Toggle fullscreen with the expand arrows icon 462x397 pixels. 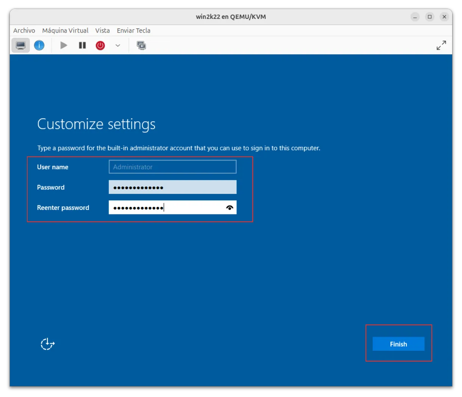pos(441,45)
